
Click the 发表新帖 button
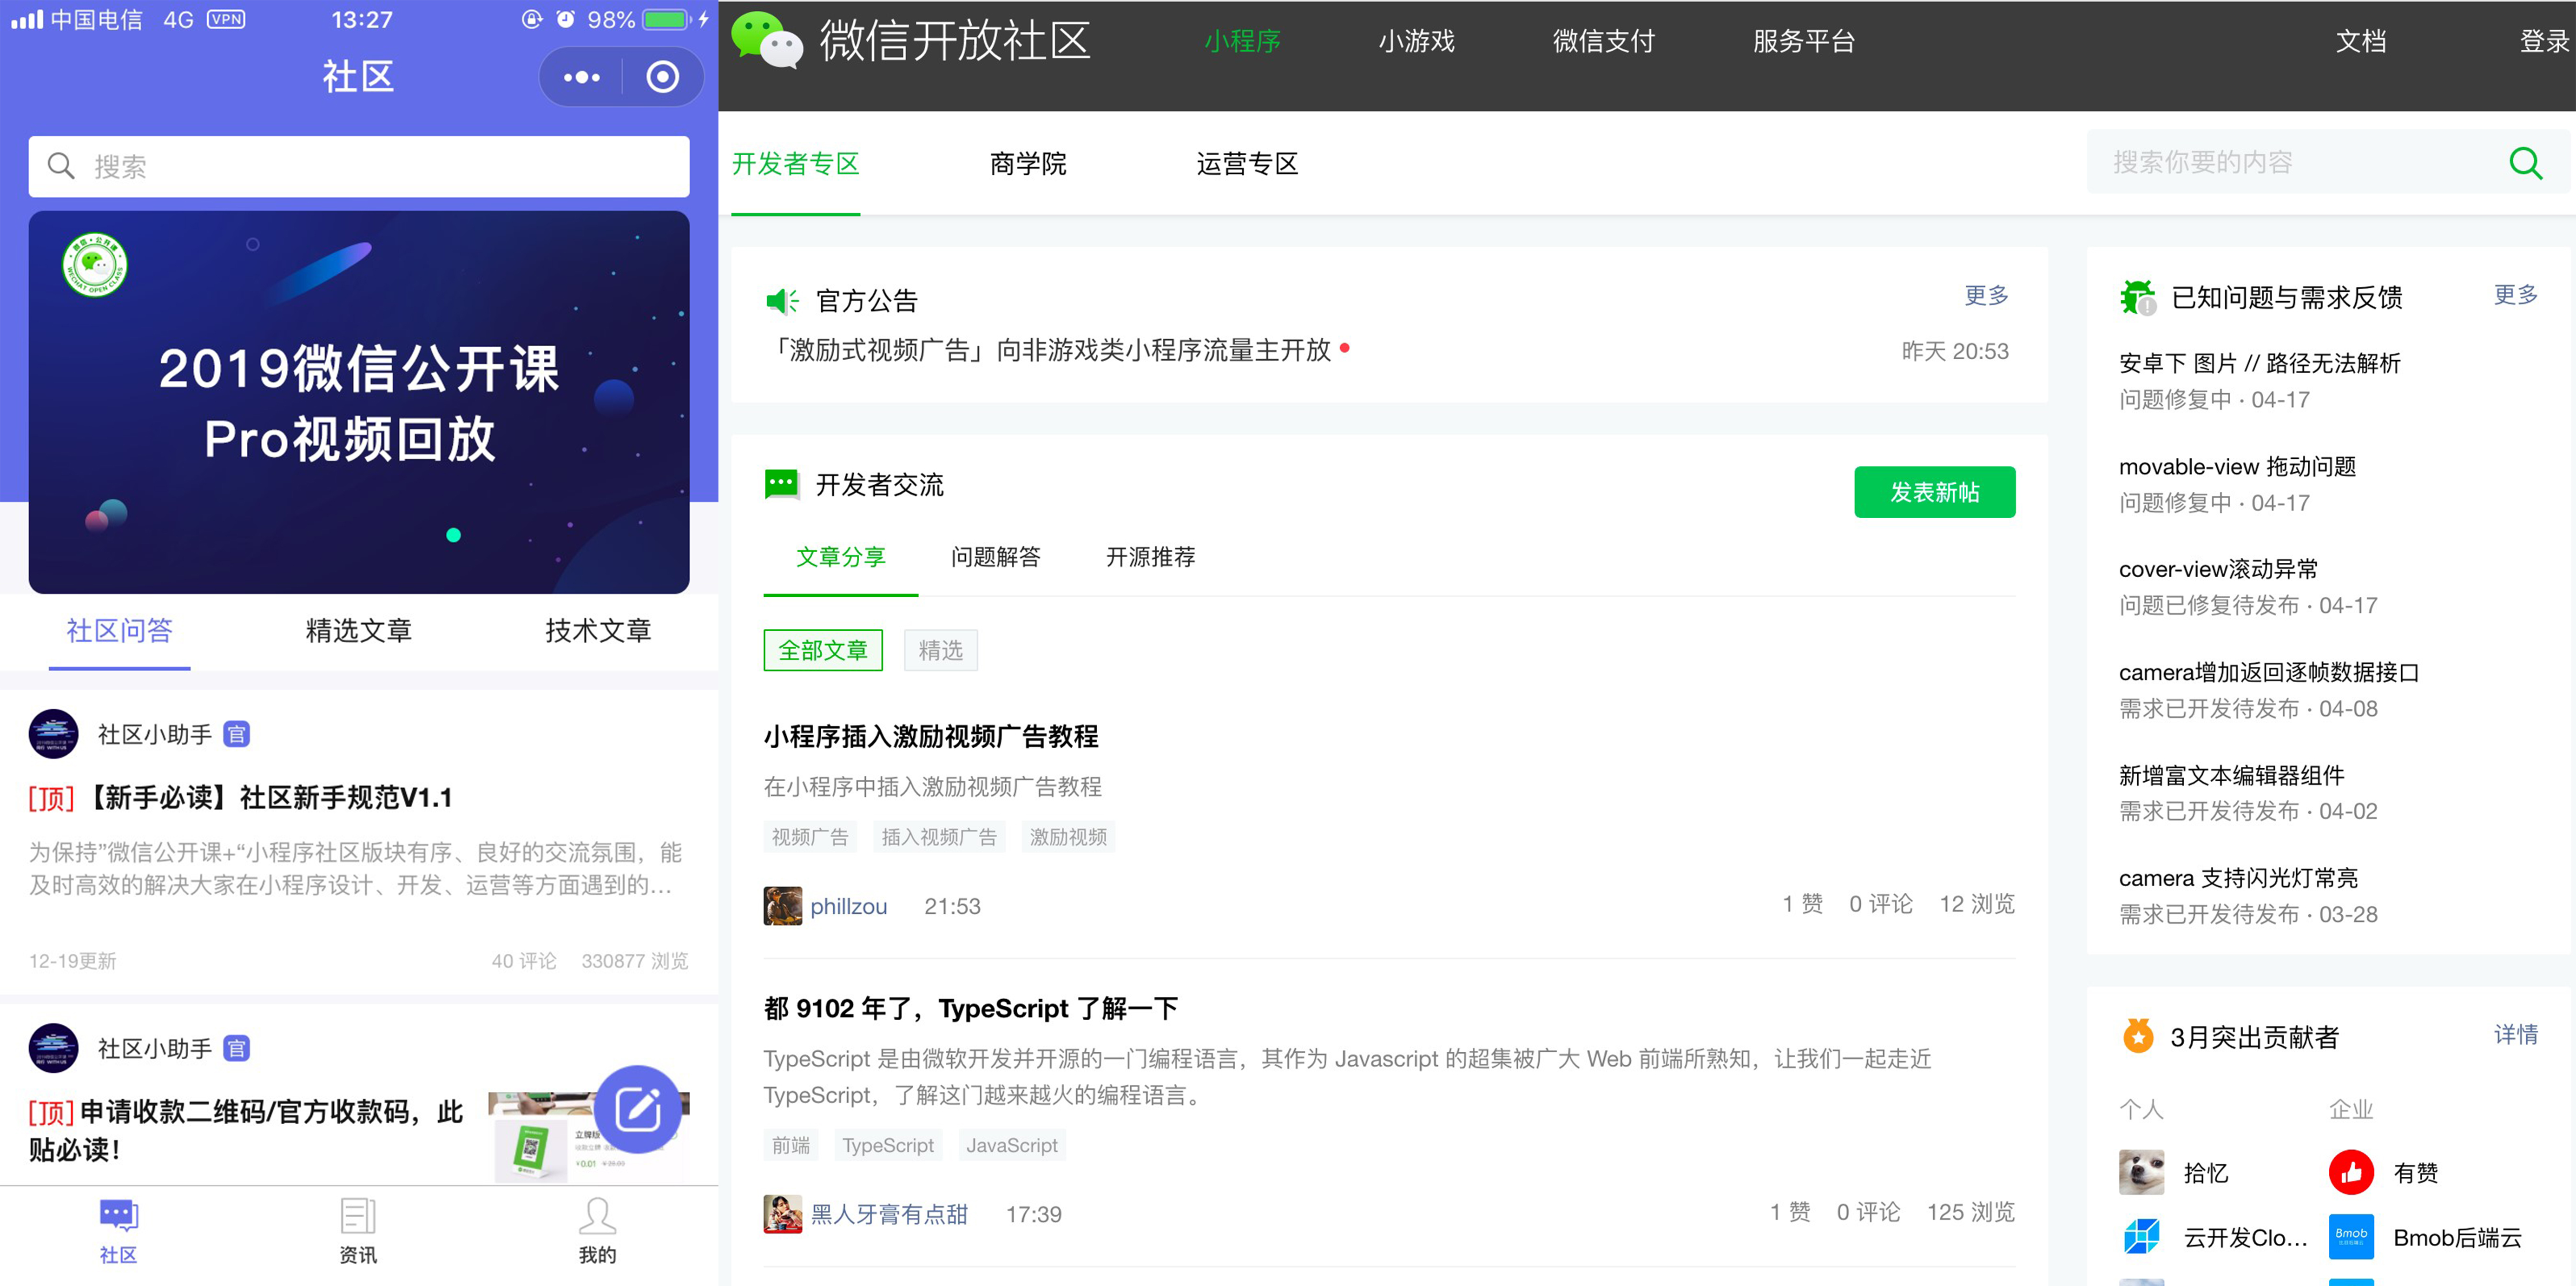(x=1934, y=492)
